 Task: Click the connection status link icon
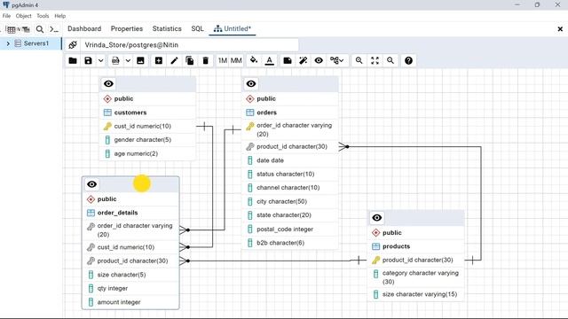tap(73, 45)
